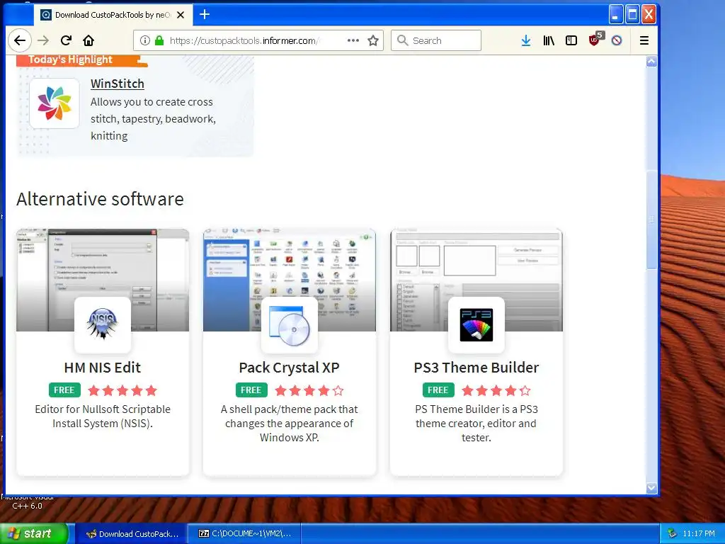This screenshot has width=725, height=544.
Task: Minimize the Firefox window
Action: coord(615,14)
